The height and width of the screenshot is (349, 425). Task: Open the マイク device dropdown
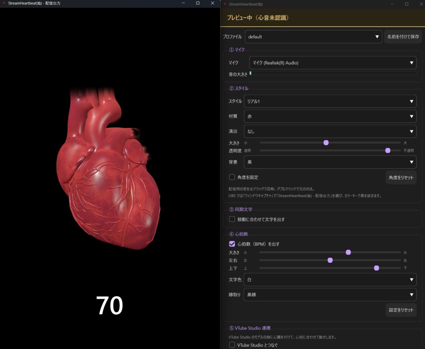pos(332,63)
